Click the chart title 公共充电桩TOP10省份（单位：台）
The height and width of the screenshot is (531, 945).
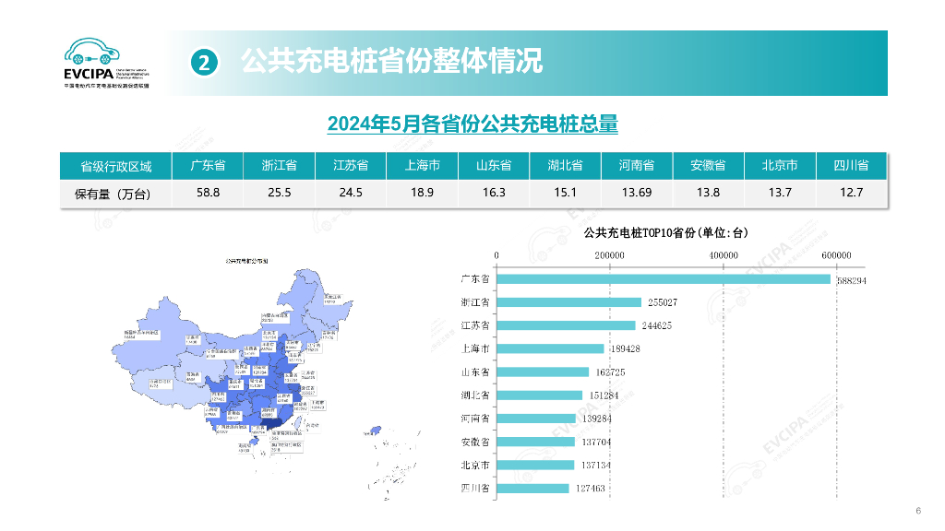[x=667, y=233]
